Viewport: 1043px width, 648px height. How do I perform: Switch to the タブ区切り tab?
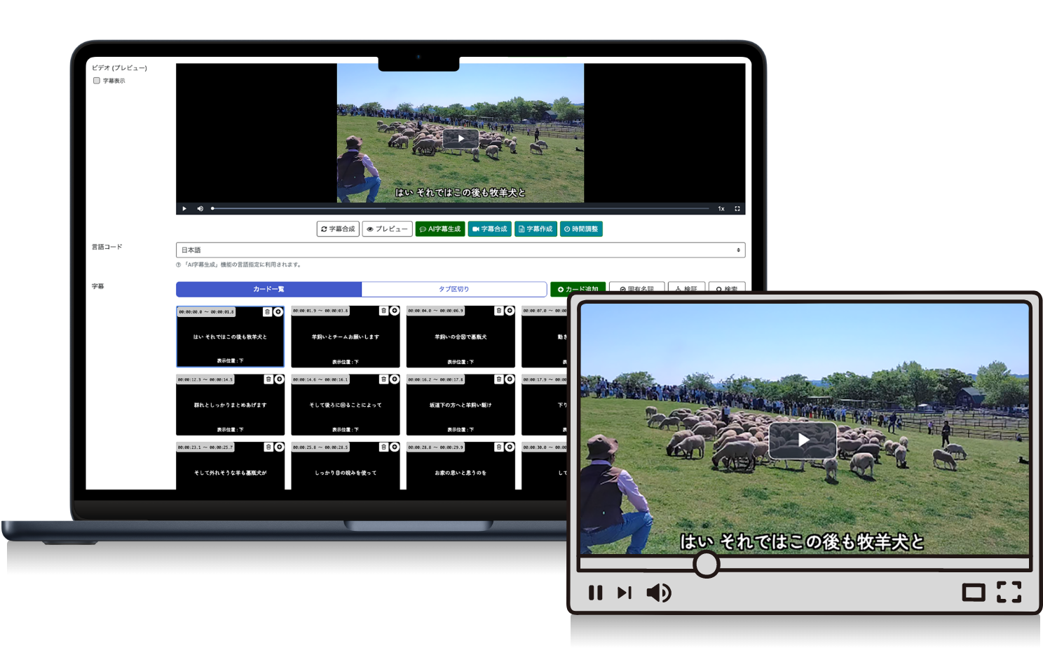click(454, 289)
